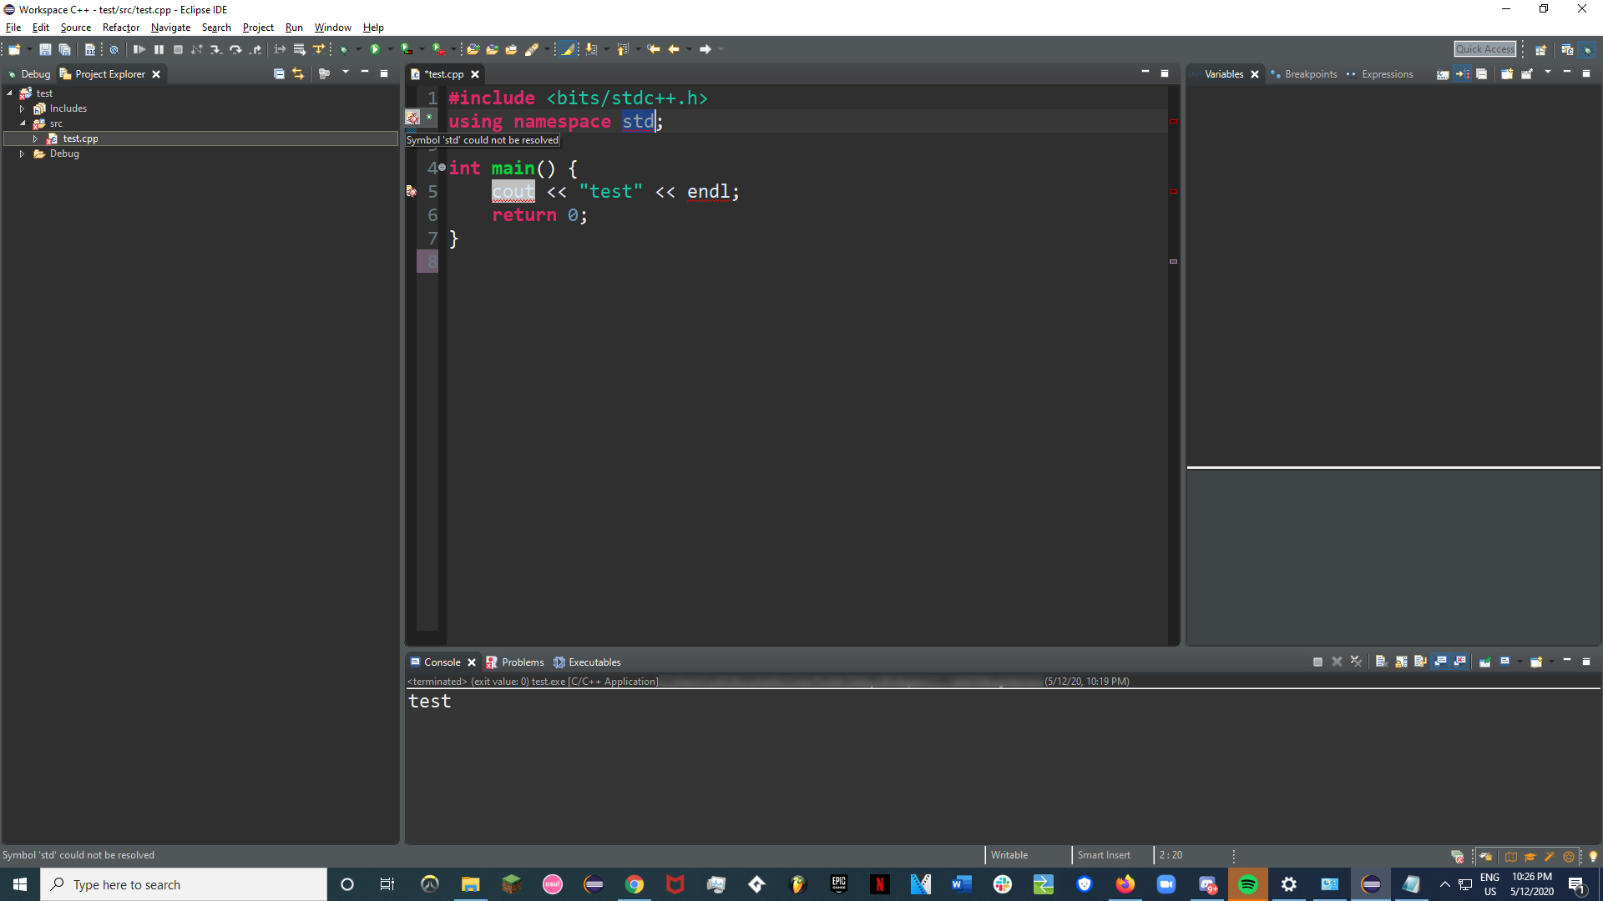
Task: Click Open Perspective icon near Quick Access
Action: pos(1540,49)
